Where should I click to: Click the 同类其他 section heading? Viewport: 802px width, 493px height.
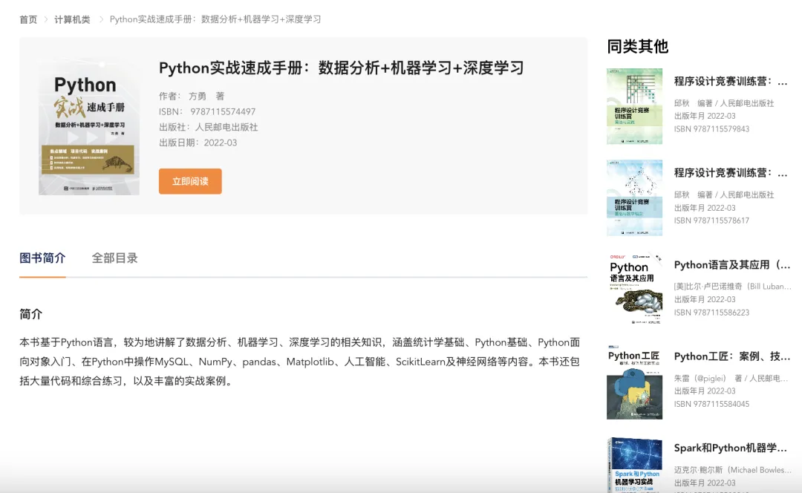pos(637,47)
